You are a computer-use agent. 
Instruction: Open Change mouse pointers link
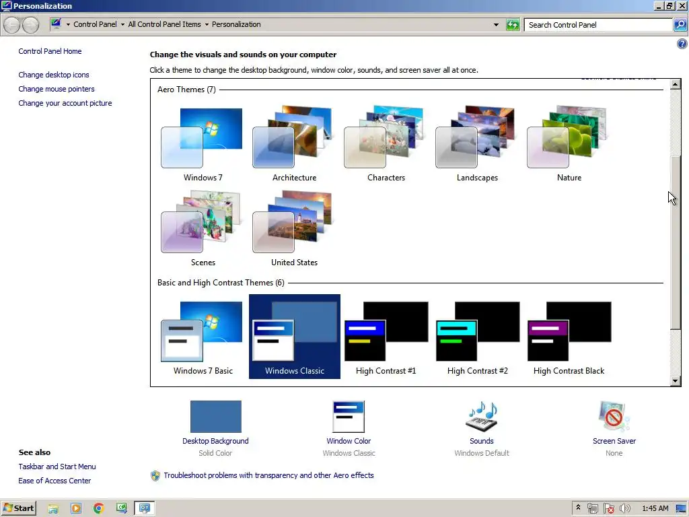57,89
